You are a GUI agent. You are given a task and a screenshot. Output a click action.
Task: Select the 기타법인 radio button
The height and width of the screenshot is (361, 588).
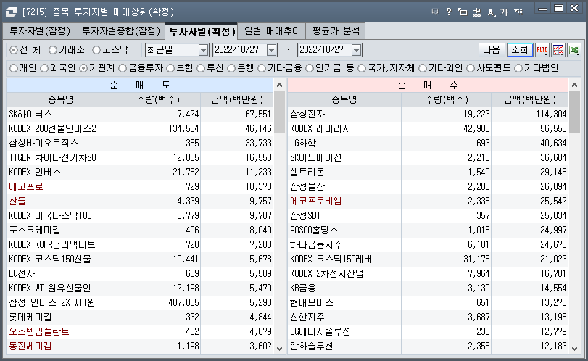[518, 68]
